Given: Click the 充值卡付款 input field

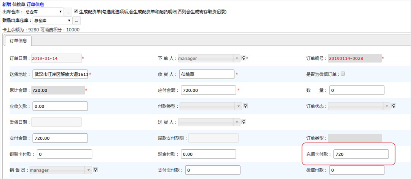Looking at the screenshot, I should pyautogui.click(x=361, y=154).
